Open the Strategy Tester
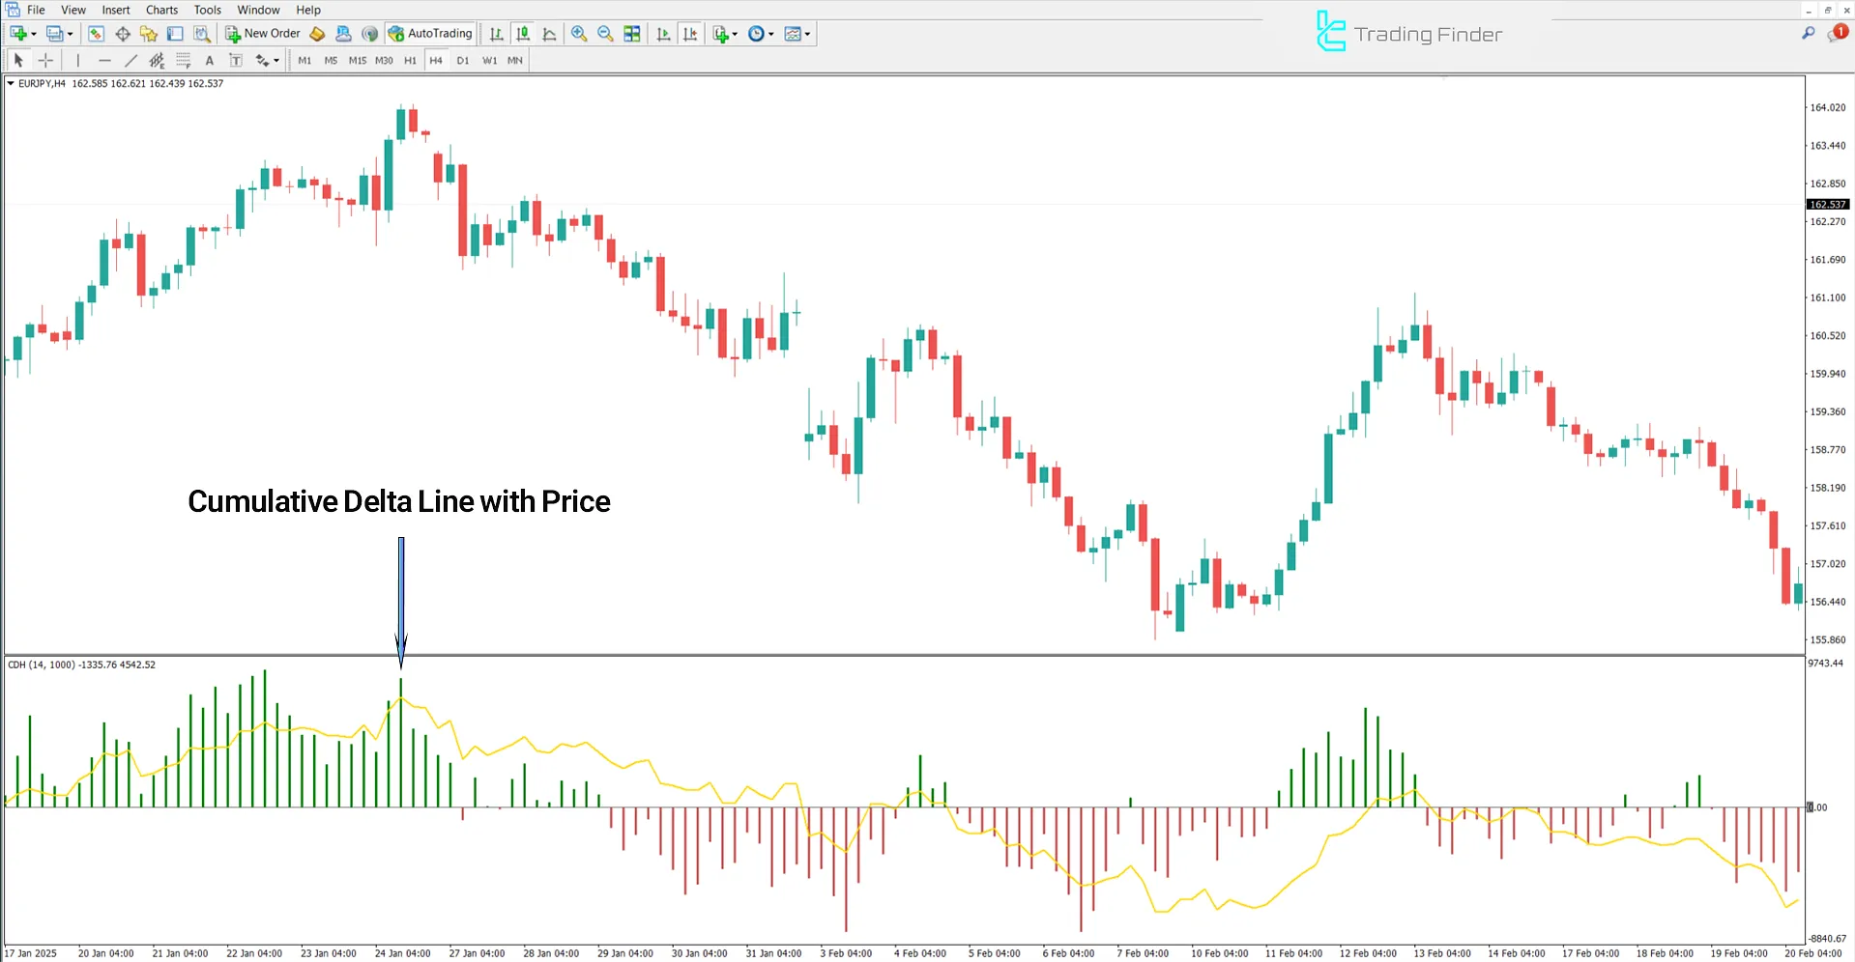1855x962 pixels. pos(203,33)
